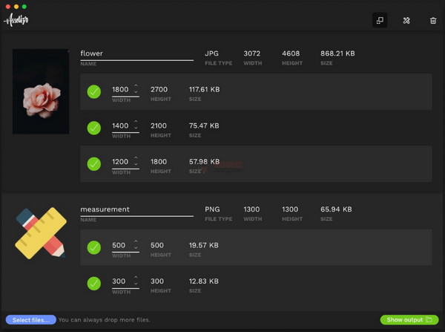445x332 pixels.
Task: Click the stepper arrows beside 300 width
Action: click(x=136, y=281)
